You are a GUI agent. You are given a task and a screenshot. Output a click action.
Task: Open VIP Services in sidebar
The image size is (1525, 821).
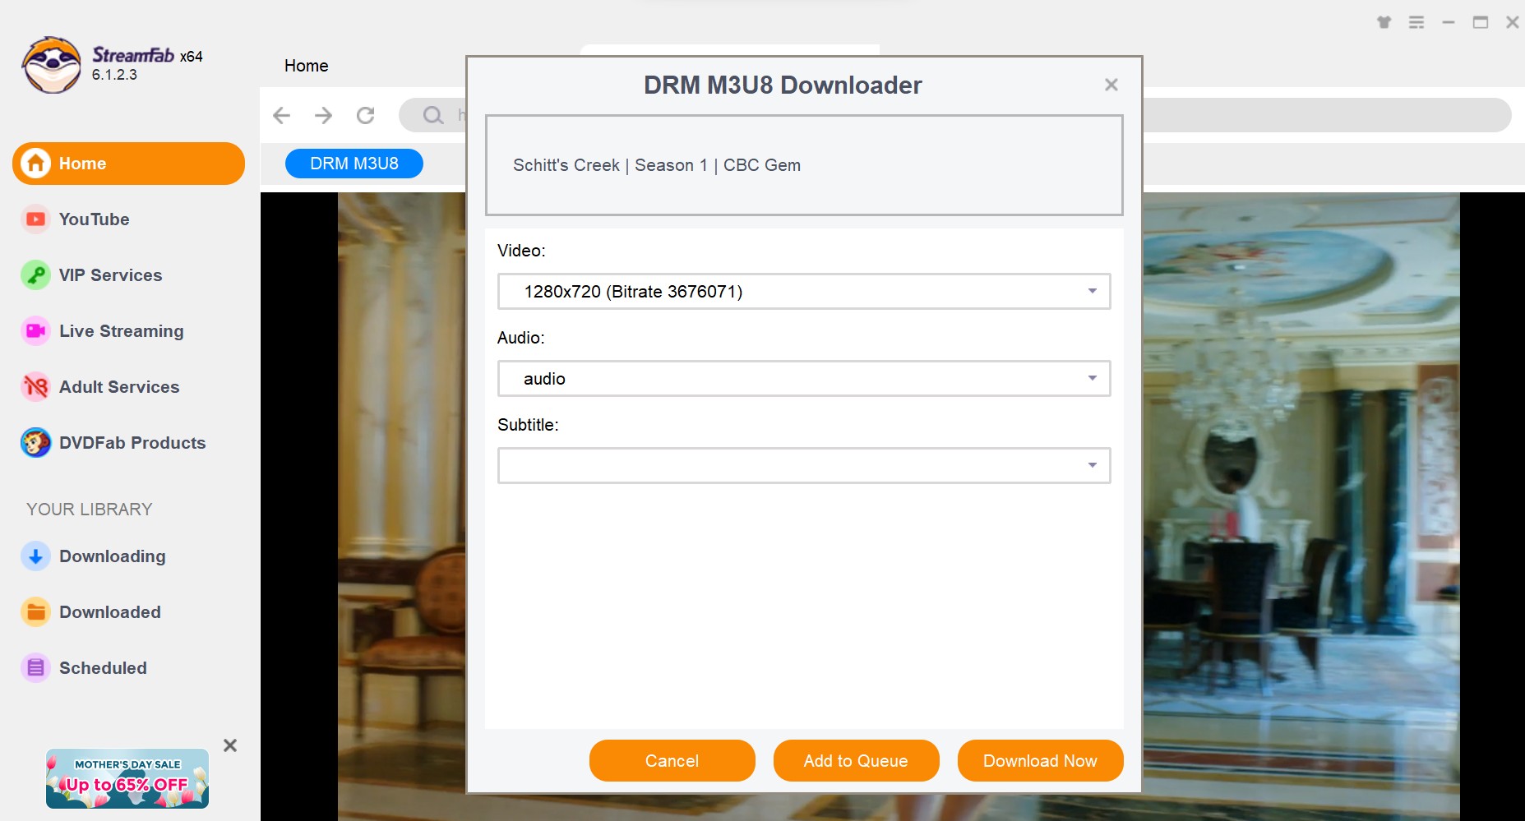pos(110,275)
